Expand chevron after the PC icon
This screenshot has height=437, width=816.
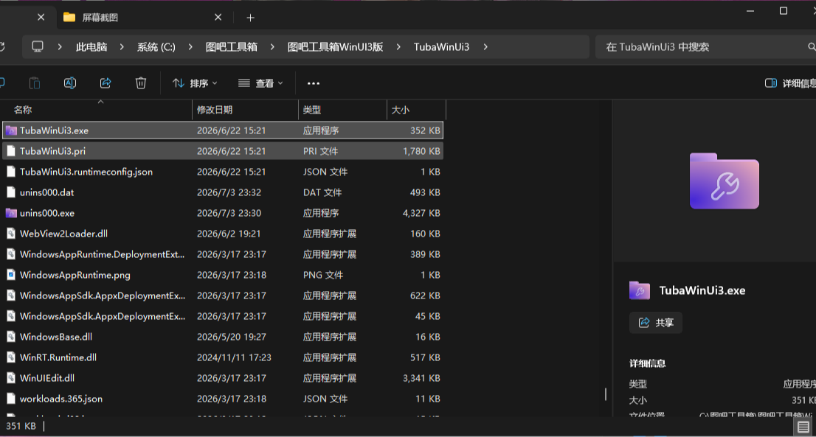point(60,46)
